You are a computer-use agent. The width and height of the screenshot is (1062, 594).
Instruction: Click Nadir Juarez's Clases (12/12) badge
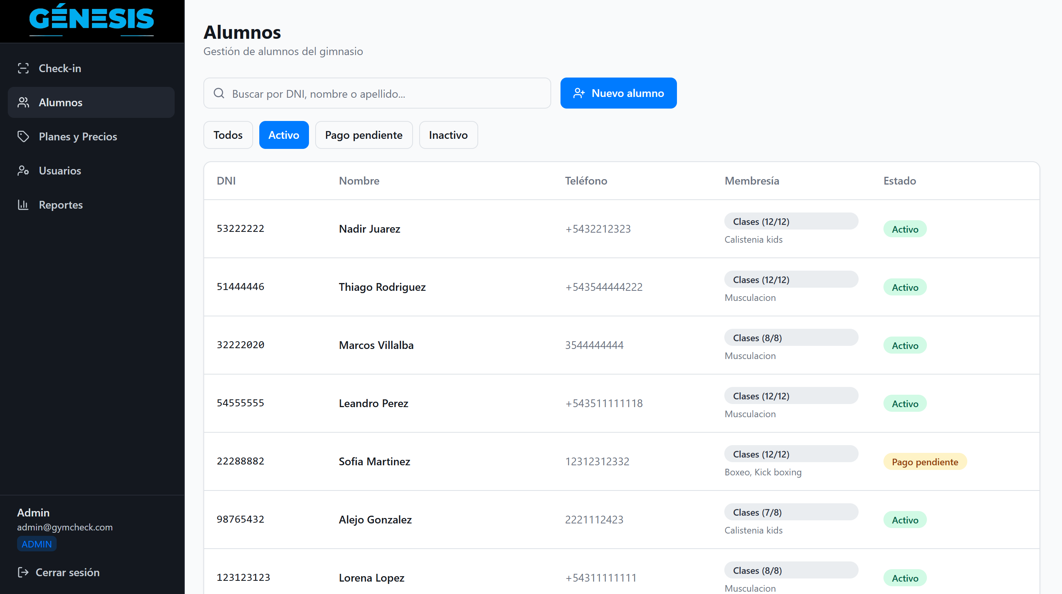791,221
